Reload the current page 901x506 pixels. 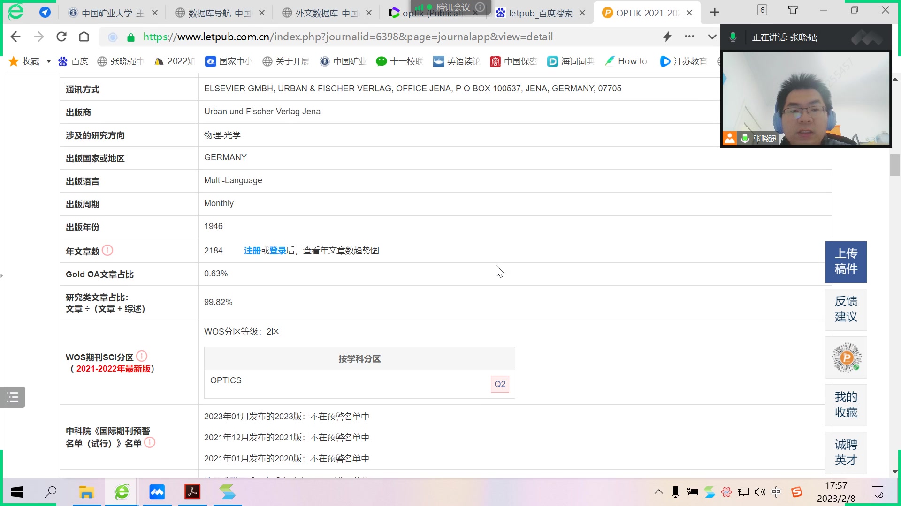(x=61, y=37)
